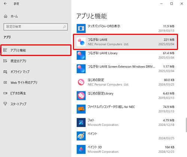Select the はじめの設定 app name
This screenshot has height=157, width=187.
tap(96, 80)
